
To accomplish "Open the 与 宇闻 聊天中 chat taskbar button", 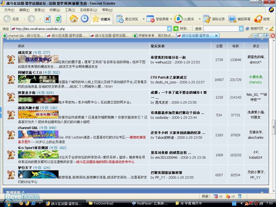I will (189, 203).
